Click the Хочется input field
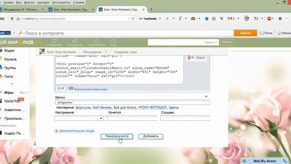 pos(132,118)
